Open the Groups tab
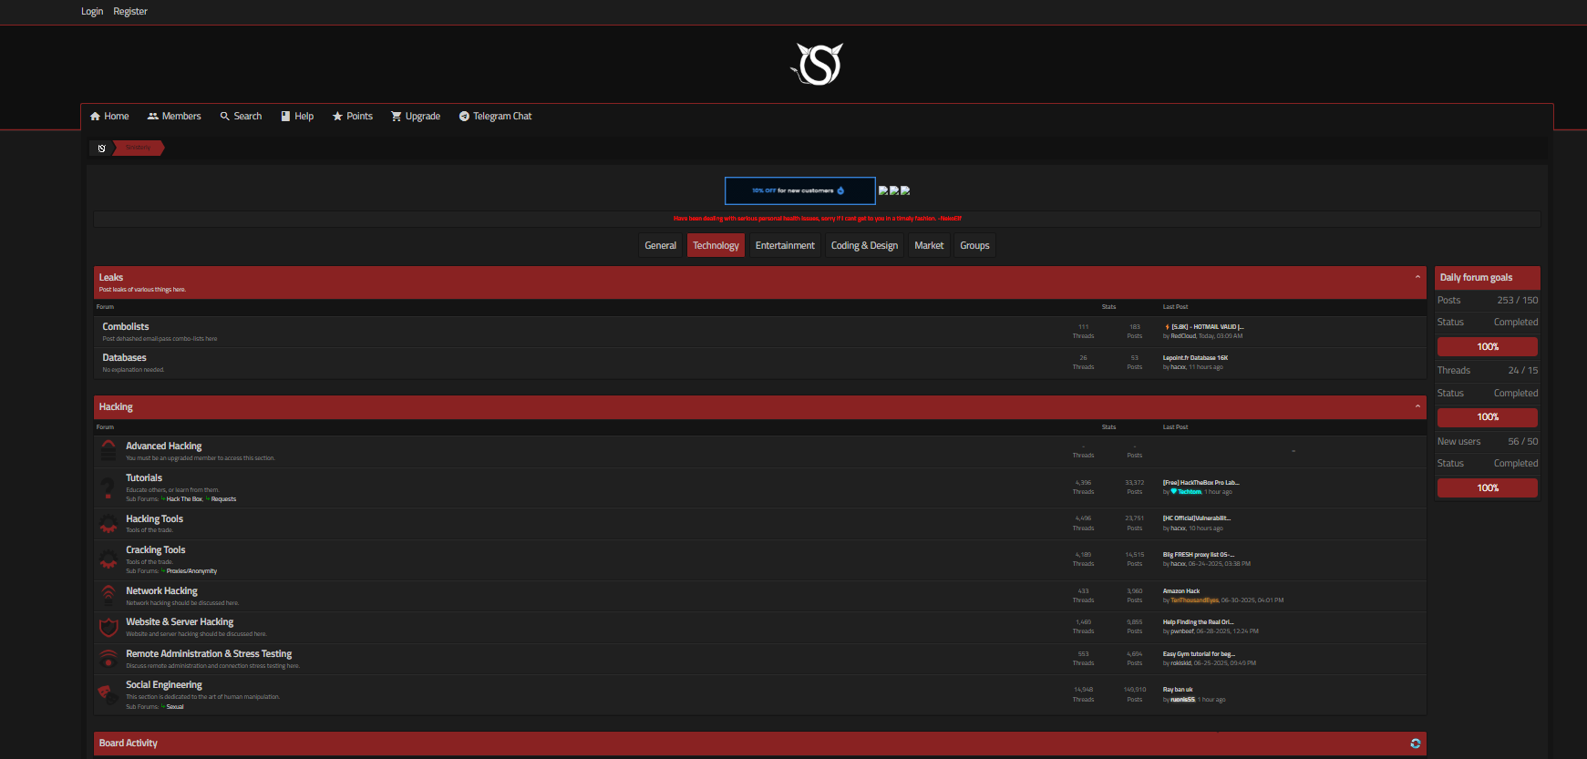 [974, 245]
